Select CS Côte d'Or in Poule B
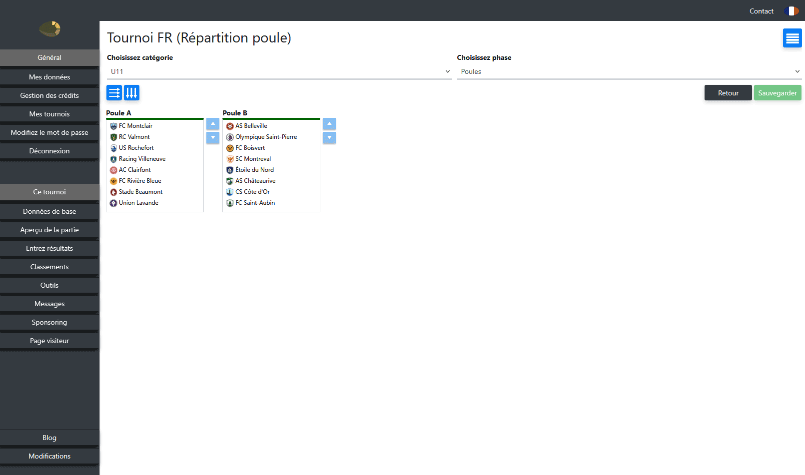This screenshot has height=475, width=805. click(271, 192)
